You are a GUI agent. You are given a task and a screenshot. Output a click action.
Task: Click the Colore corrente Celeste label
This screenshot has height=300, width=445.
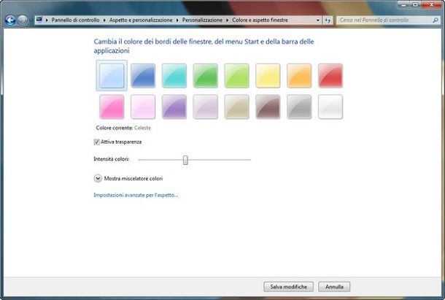click(x=123, y=128)
